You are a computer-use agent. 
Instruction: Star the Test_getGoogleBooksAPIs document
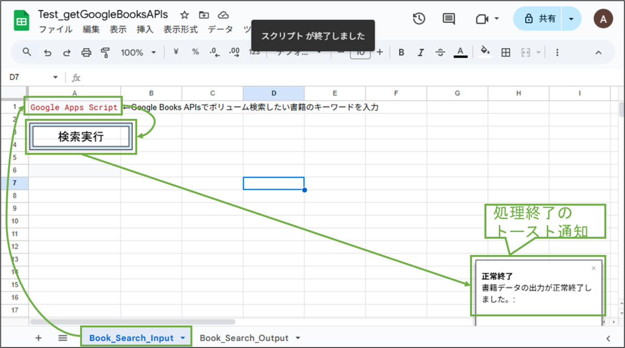[x=184, y=15]
